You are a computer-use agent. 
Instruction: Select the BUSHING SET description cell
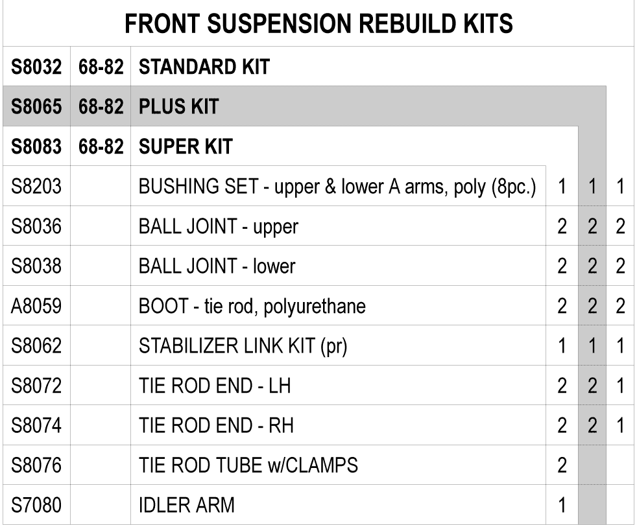(337, 187)
